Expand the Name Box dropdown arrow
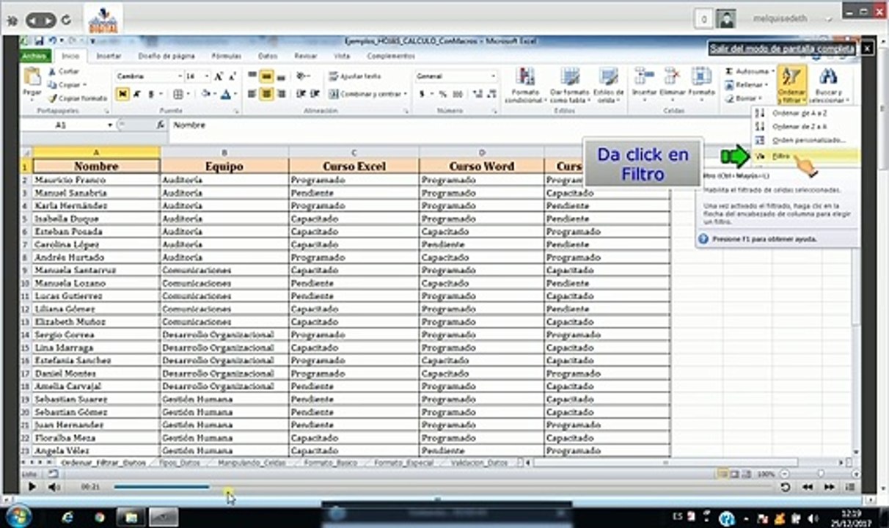The height and width of the screenshot is (528, 889). click(x=110, y=125)
